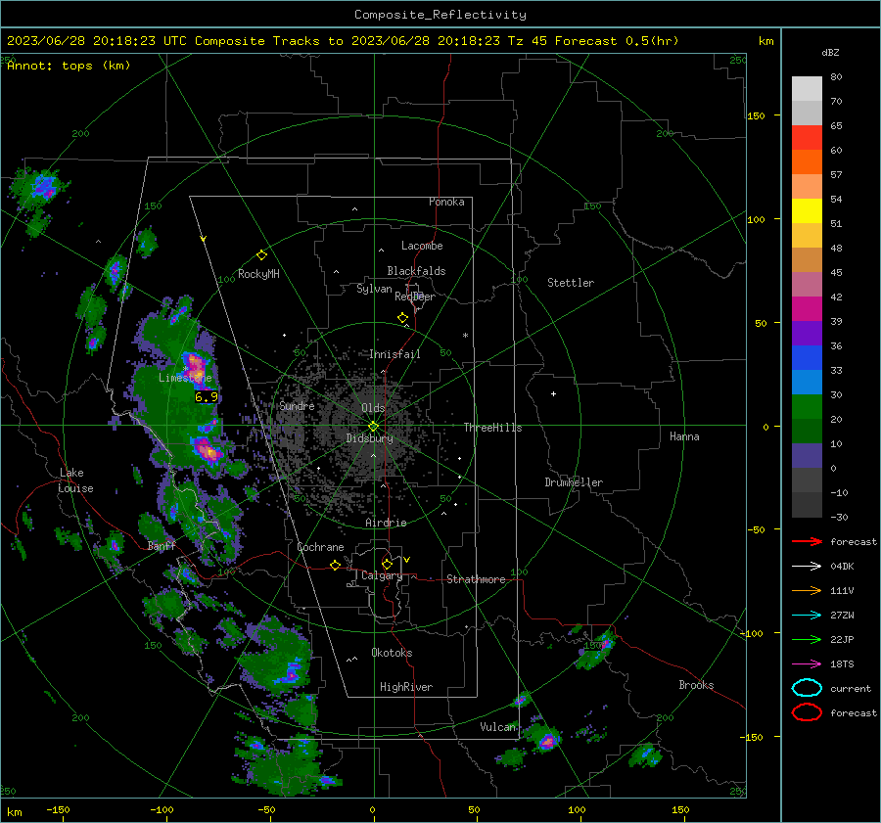Click the Vulcan town label
Viewport: 881px width, 823px height.
tap(498, 727)
